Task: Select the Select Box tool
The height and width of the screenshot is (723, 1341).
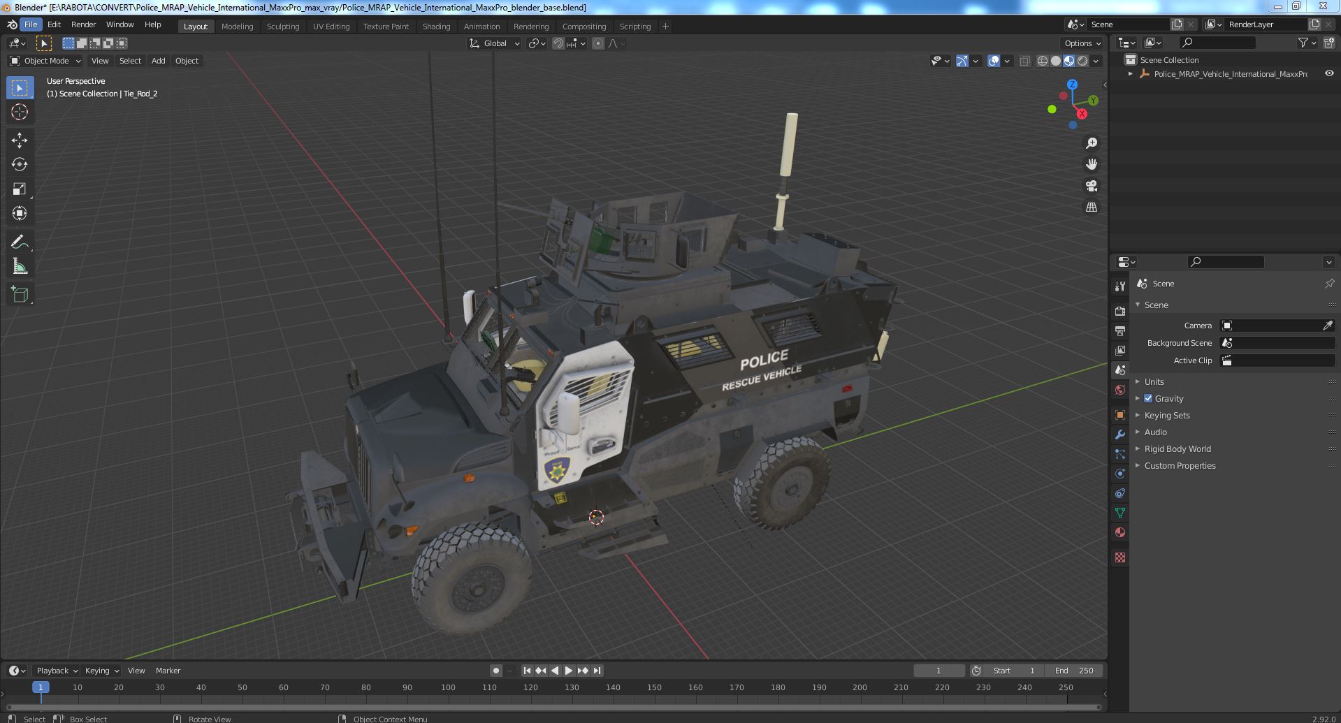Action: (x=20, y=88)
